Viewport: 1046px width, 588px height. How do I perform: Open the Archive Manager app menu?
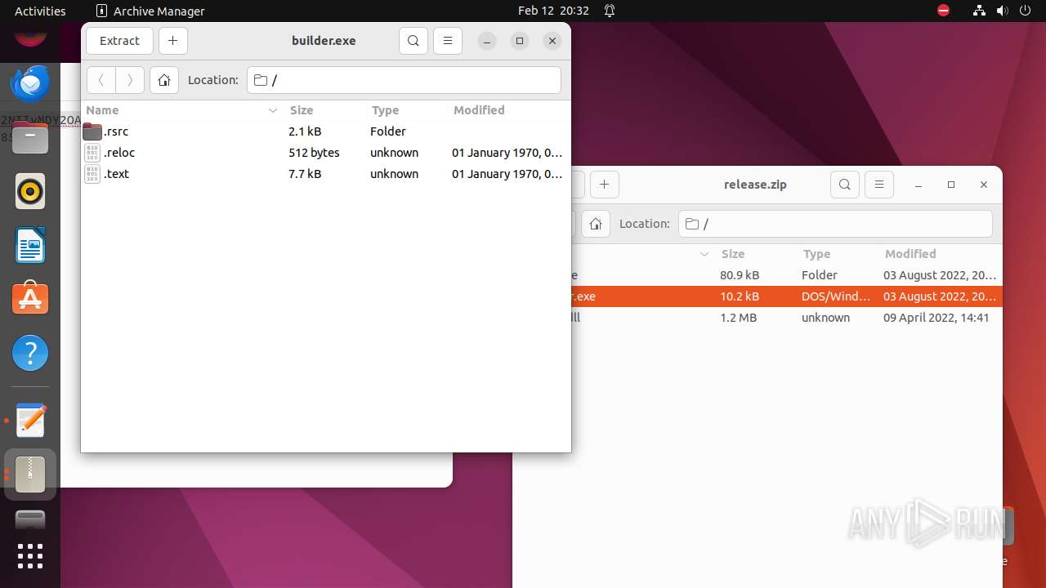coord(150,11)
